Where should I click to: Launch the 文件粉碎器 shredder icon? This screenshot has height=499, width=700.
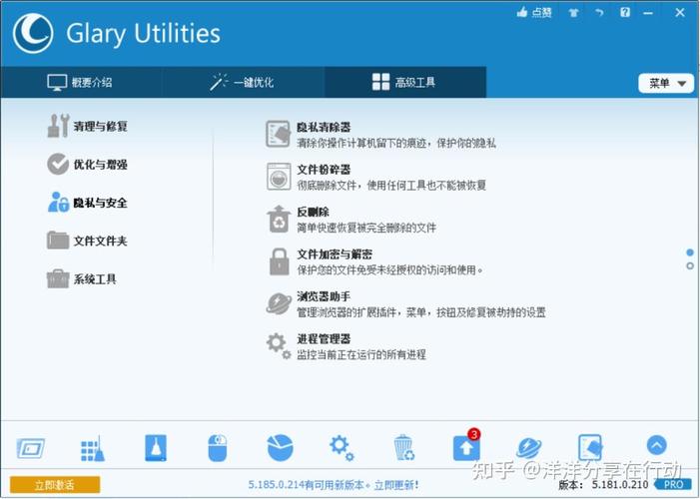[x=279, y=177]
